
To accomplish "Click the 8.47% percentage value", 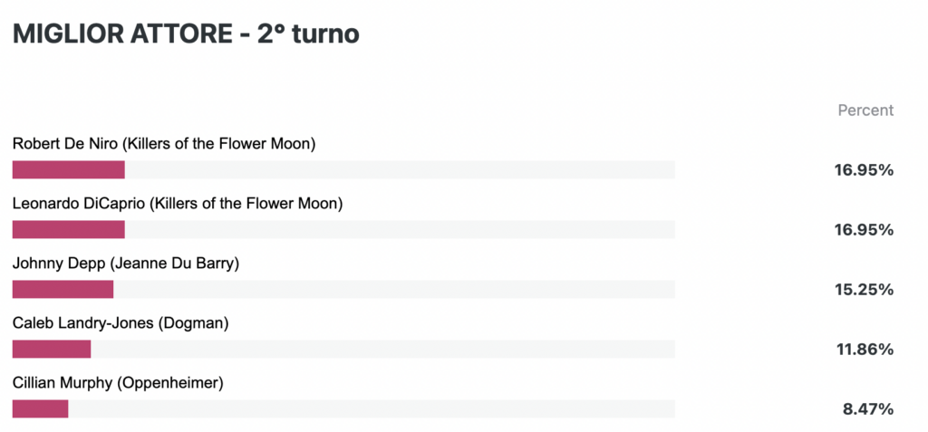I will coord(867,409).
